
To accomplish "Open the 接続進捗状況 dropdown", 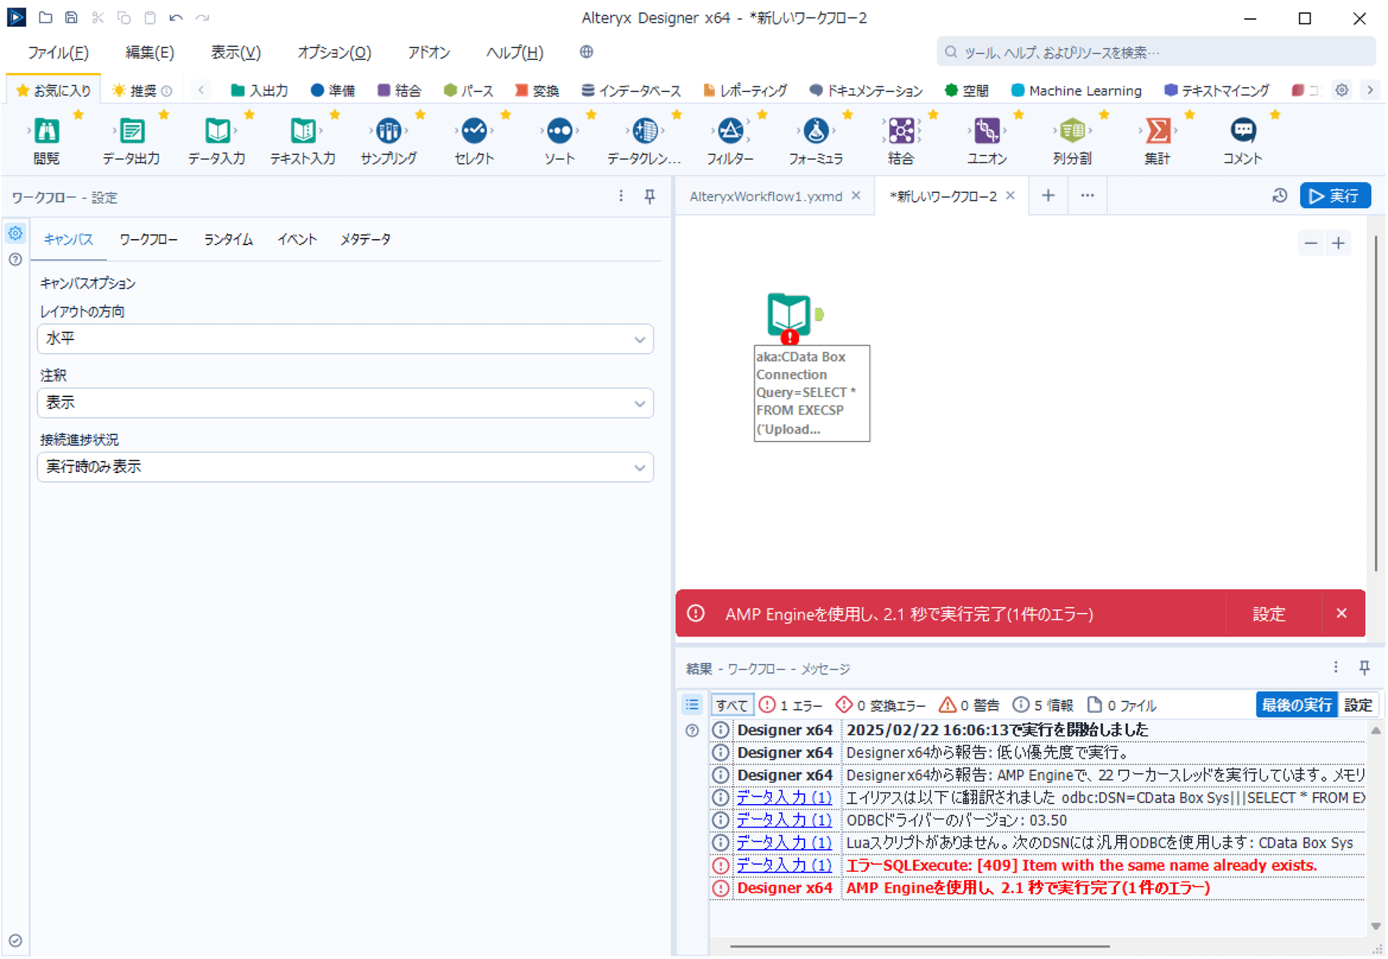I will point(346,467).
